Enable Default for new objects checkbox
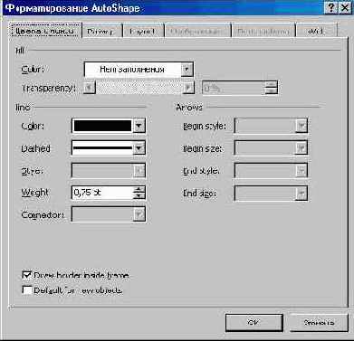 coord(27,290)
